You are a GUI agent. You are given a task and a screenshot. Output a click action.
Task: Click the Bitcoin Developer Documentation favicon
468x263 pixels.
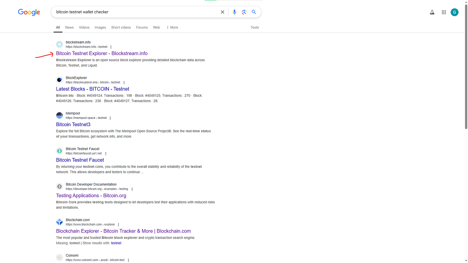click(60, 187)
